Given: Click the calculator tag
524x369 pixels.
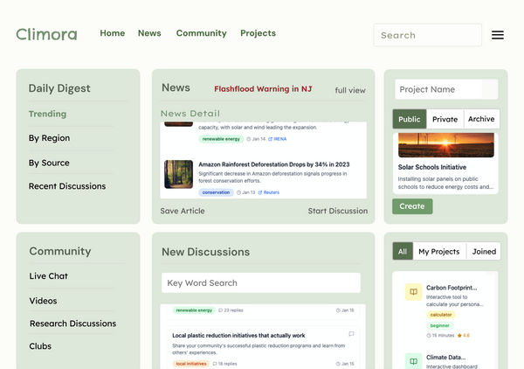Looking at the screenshot, I should click(441, 315).
